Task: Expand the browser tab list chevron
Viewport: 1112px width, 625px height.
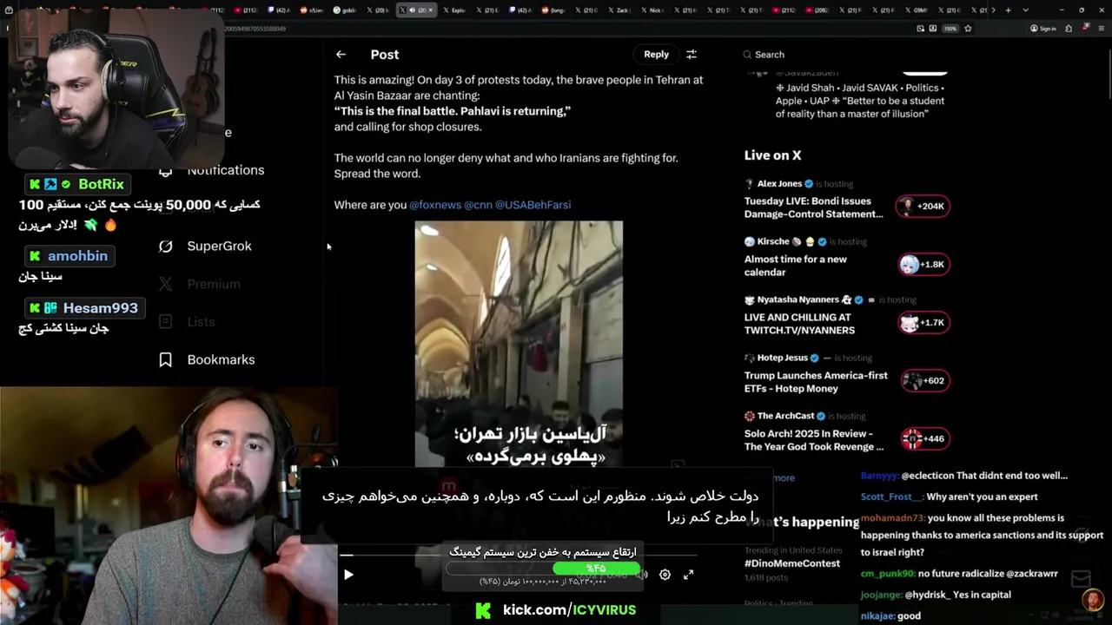Action: (1026, 10)
